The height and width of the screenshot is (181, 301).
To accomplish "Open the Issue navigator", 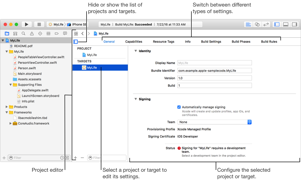I will tap(32, 33).
